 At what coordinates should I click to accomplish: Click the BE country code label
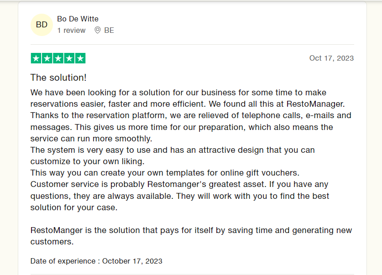[x=109, y=31]
